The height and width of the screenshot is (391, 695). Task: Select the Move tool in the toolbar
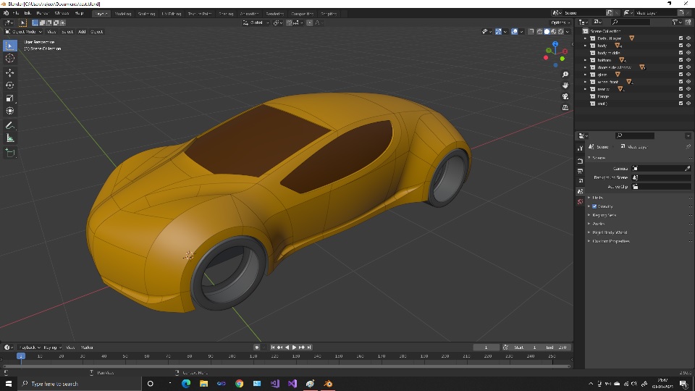[10, 72]
